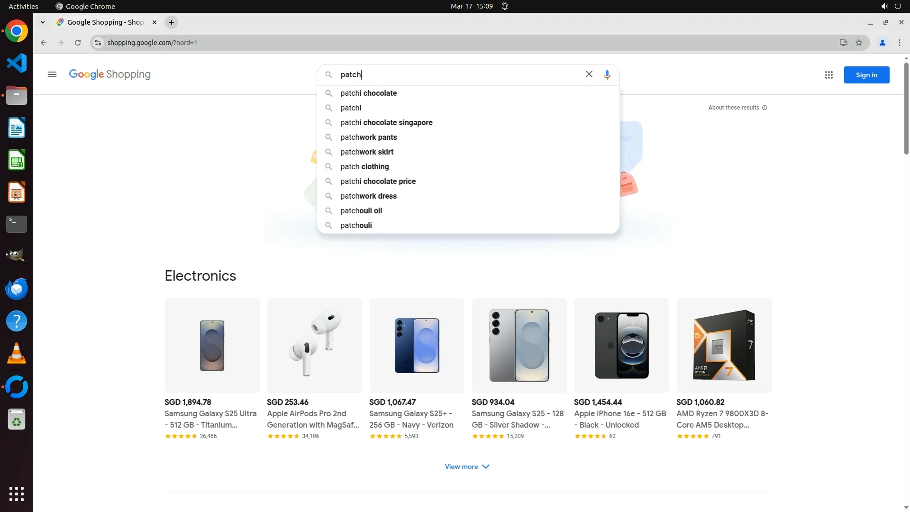Click the AMD Ryzen 7 product thumbnail
This screenshot has width=910, height=512.
[724, 345]
